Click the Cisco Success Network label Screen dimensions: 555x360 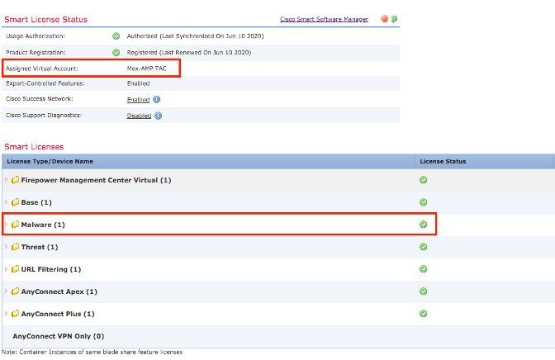click(x=40, y=99)
